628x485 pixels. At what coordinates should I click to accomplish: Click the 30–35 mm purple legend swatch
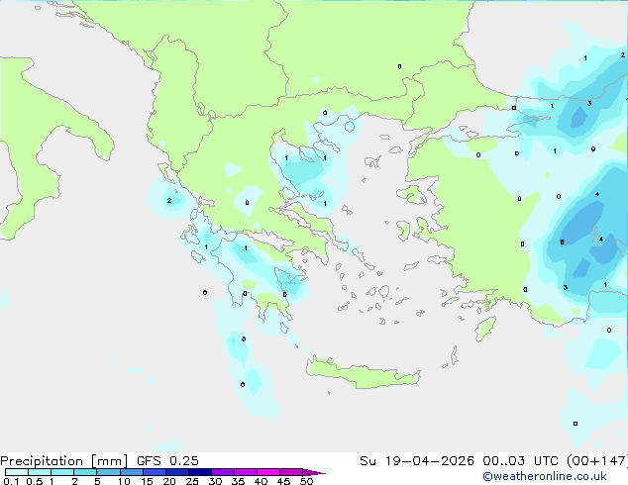coord(222,472)
